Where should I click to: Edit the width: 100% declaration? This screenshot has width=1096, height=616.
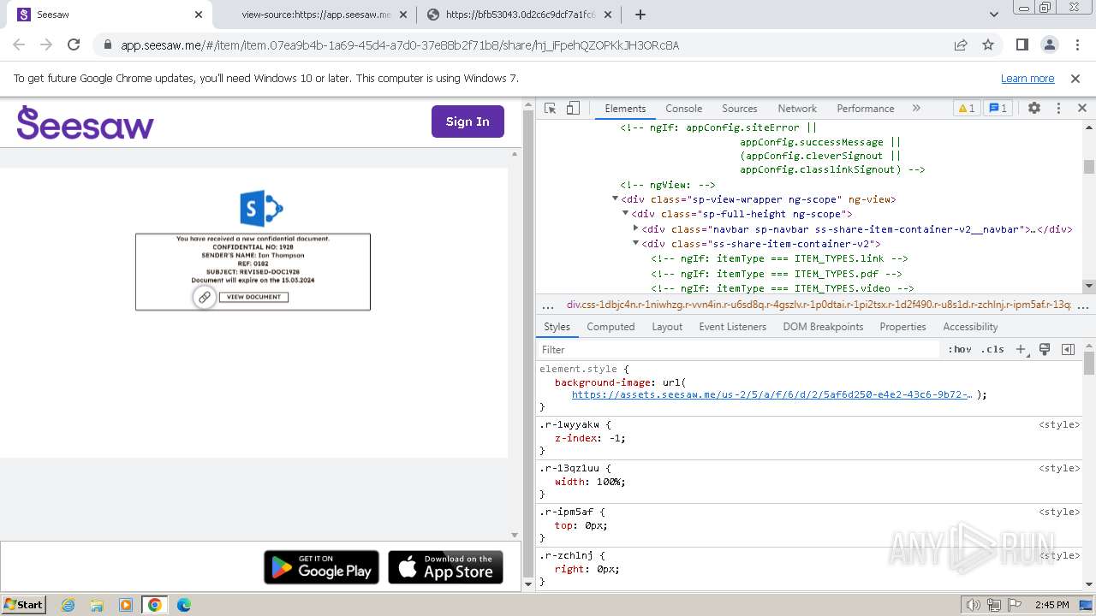point(590,482)
